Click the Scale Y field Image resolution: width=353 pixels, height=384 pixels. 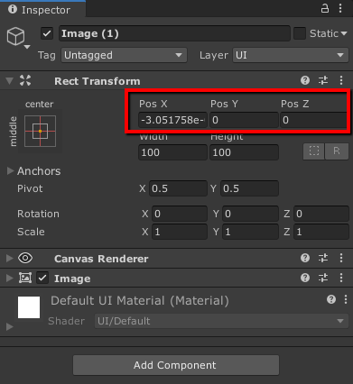tap(250, 232)
